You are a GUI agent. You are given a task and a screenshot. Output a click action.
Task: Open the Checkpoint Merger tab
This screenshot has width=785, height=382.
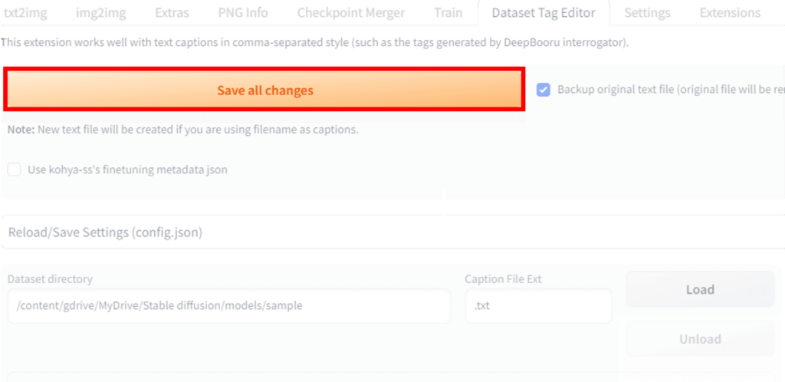pyautogui.click(x=351, y=13)
